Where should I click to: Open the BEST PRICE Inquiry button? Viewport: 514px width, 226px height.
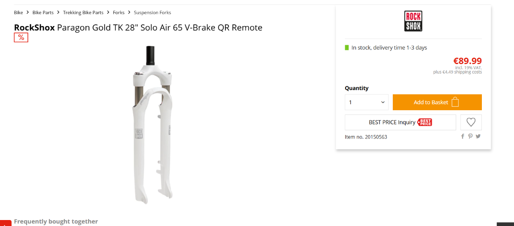[392, 122]
